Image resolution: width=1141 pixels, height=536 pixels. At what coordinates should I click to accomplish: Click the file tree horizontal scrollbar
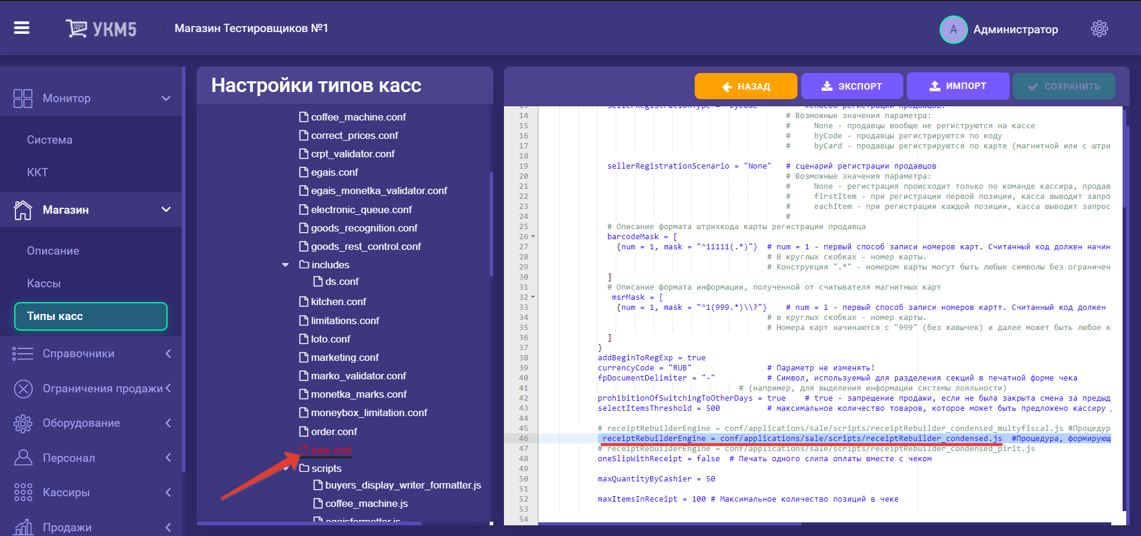309,524
